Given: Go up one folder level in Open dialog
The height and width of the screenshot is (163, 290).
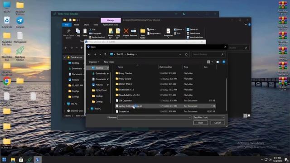Looking at the screenshot, I should click(105, 54).
